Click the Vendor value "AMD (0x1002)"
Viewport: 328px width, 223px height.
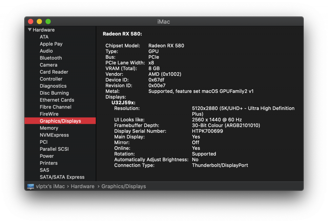[x=165, y=74]
